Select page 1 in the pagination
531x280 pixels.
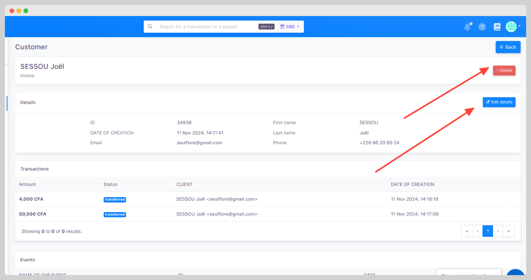click(487, 231)
